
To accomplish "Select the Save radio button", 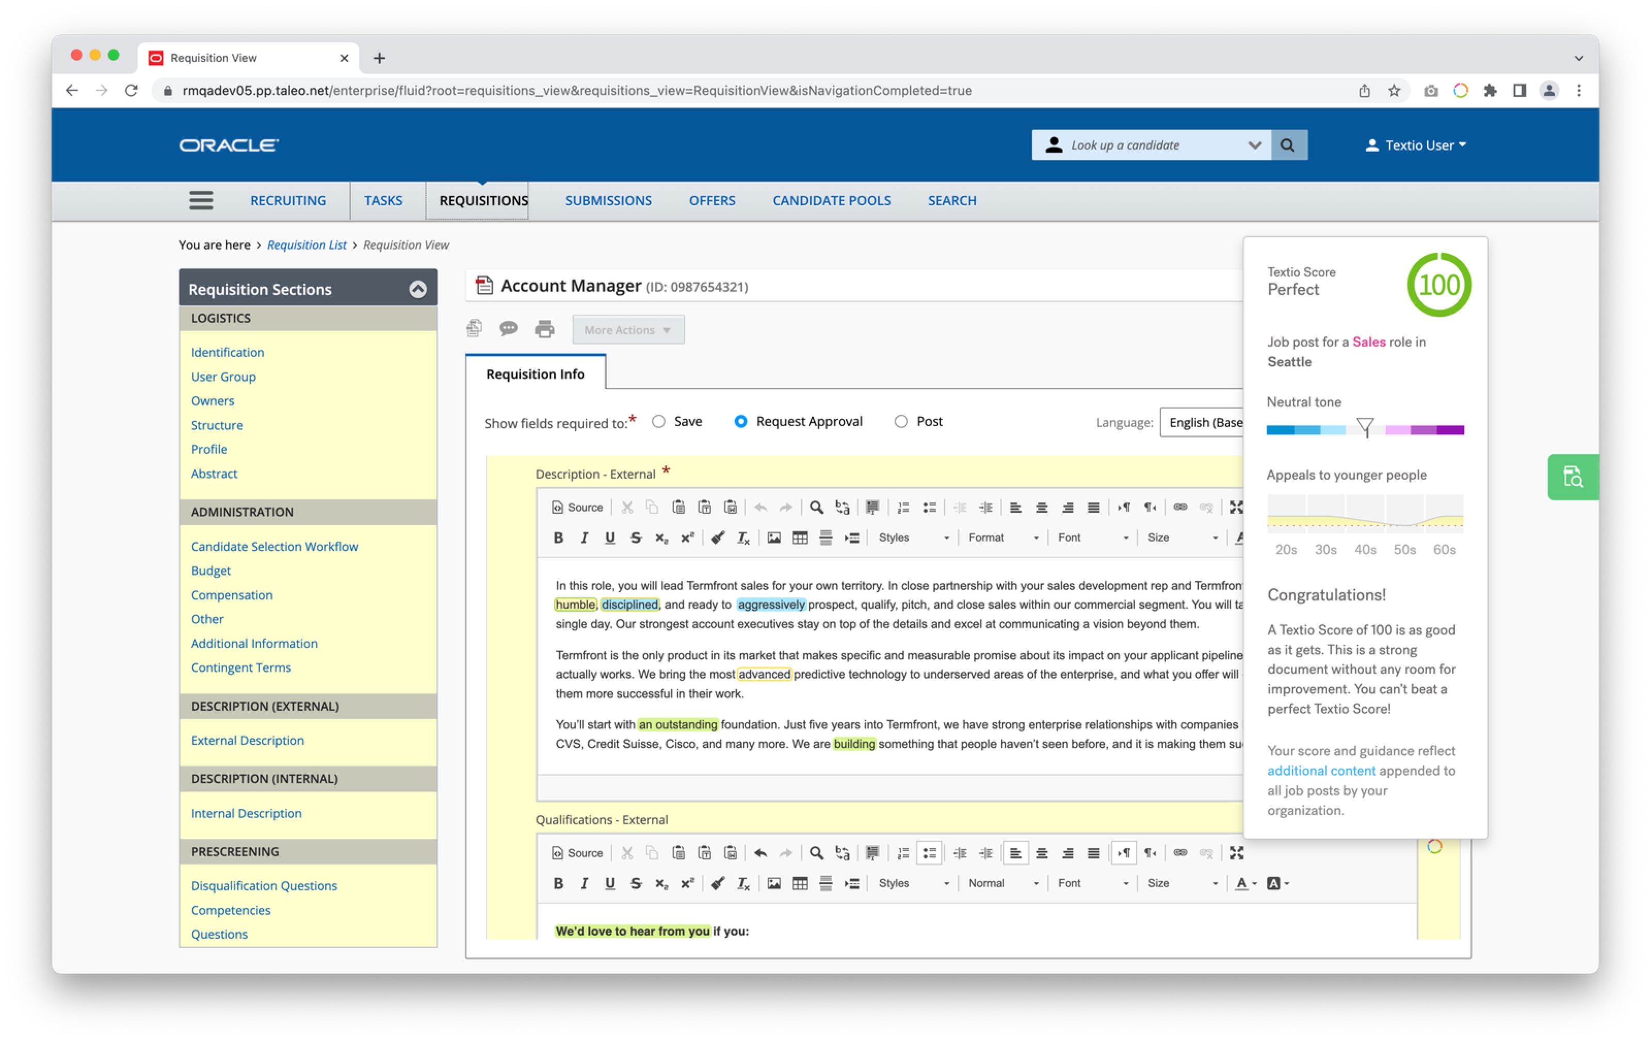I will point(659,421).
